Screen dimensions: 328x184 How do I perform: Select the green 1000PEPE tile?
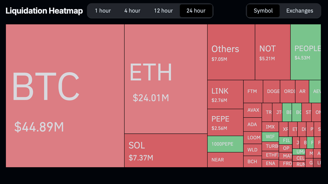(225, 144)
